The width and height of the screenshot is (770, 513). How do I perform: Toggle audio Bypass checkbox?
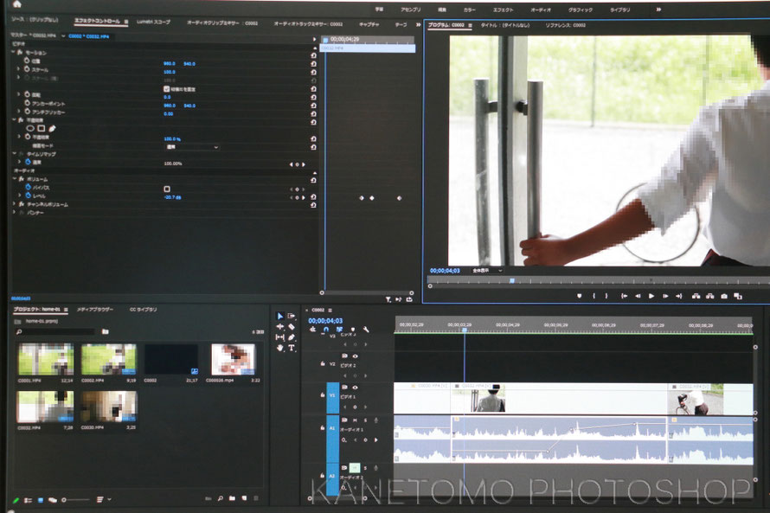pos(167,189)
